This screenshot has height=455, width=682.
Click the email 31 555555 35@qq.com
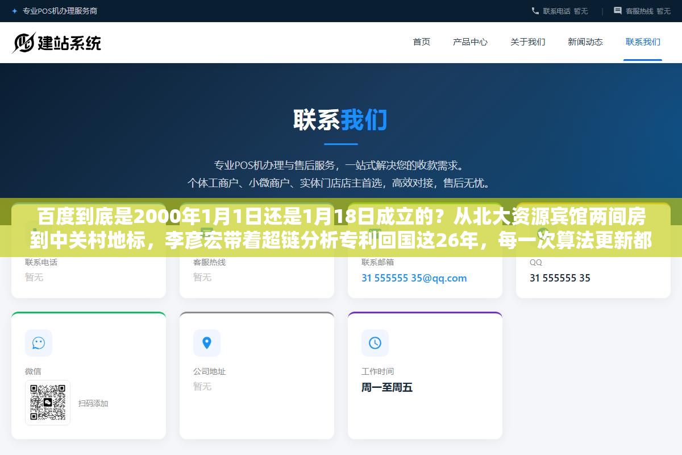click(x=414, y=278)
